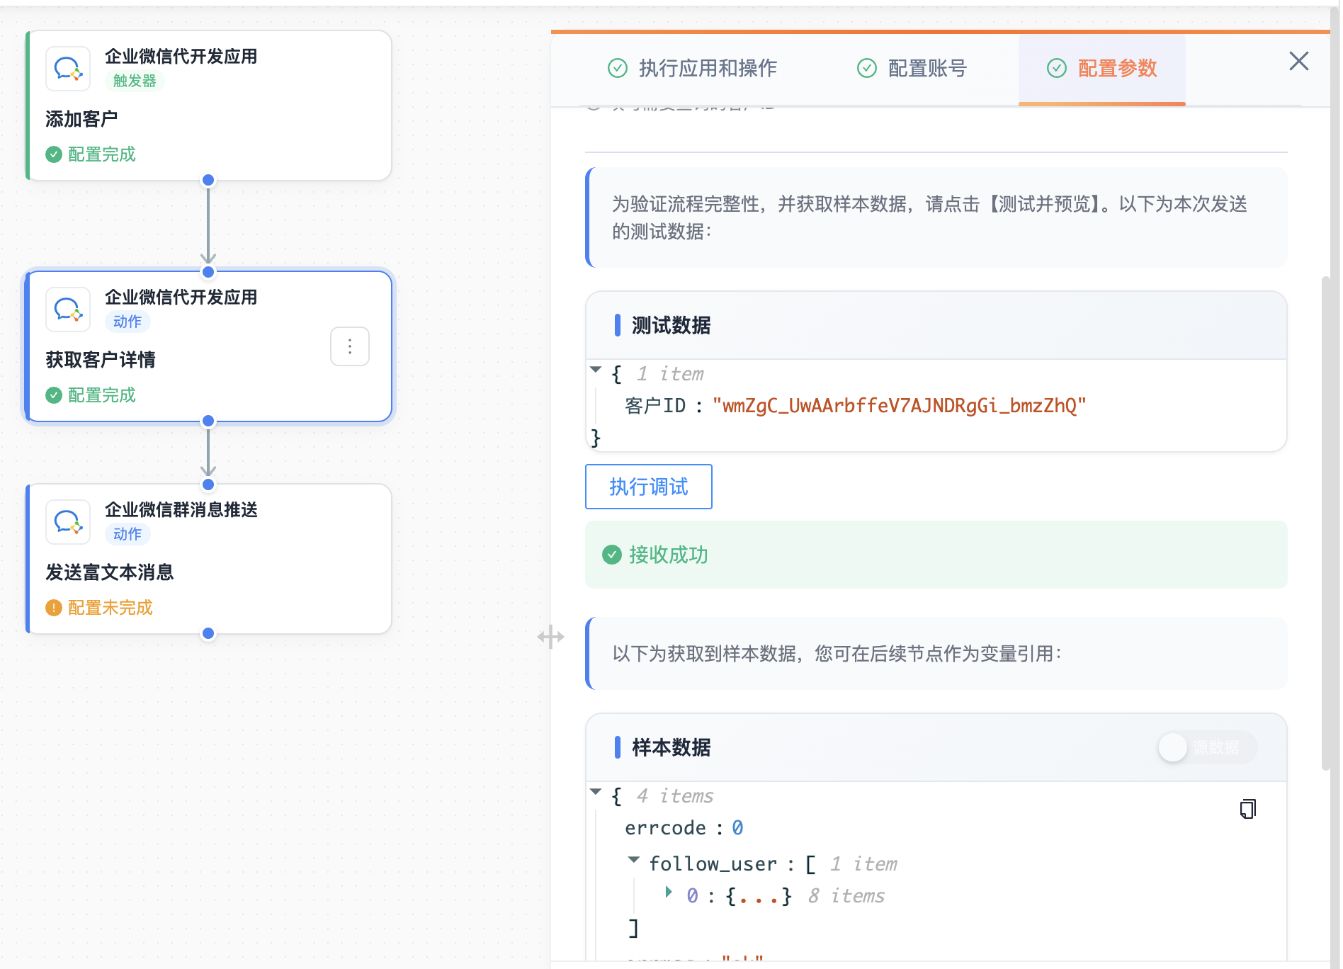
Task: Click the bottom connector dot of 发送富文本消息 node
Action: click(x=208, y=633)
